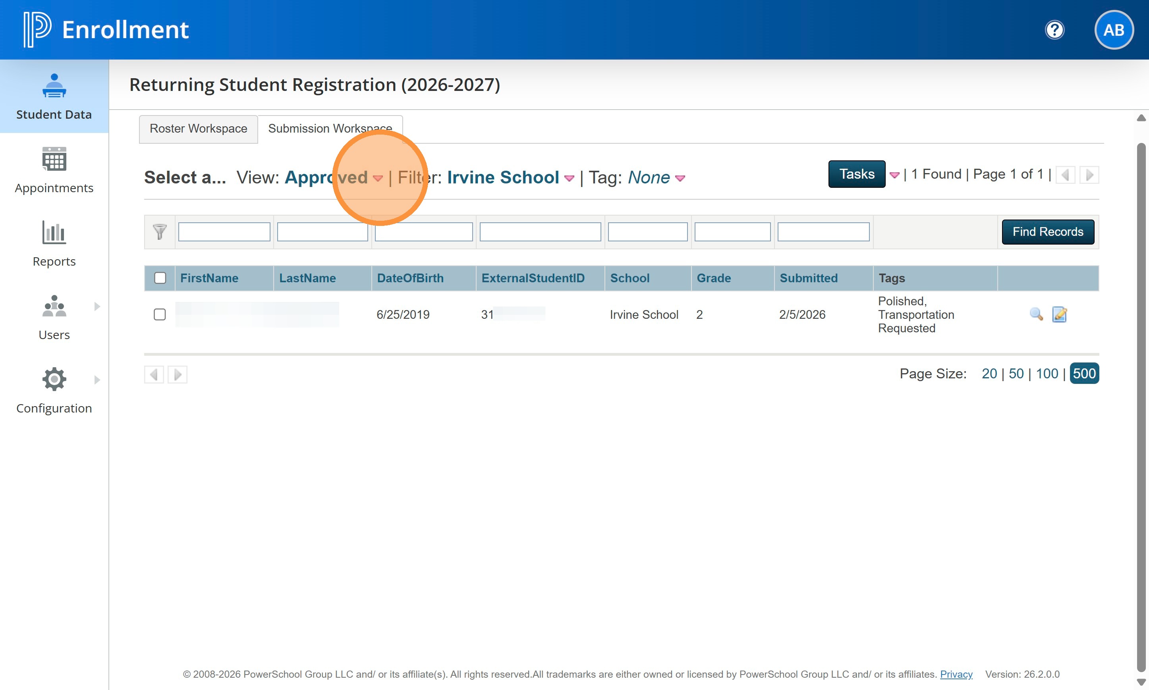Open the Student Data sidebar icon
1149x690 pixels.
(54, 86)
